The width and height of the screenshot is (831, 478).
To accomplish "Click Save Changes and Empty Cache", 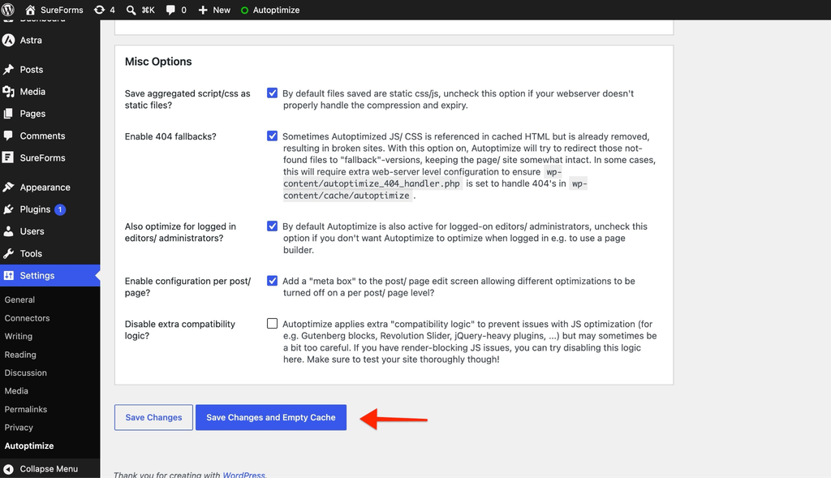I will pos(271,418).
